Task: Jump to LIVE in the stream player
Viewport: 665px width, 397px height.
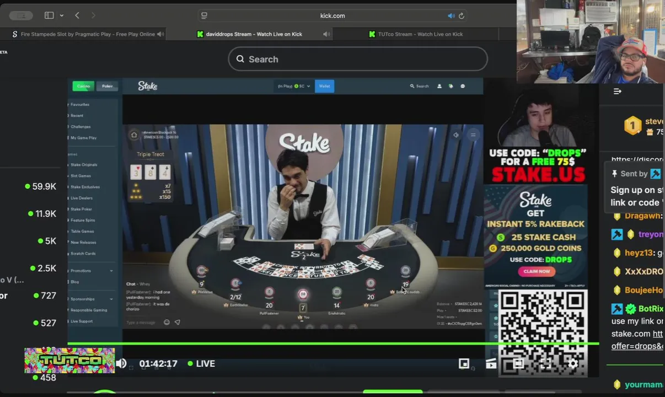Action: [201, 363]
